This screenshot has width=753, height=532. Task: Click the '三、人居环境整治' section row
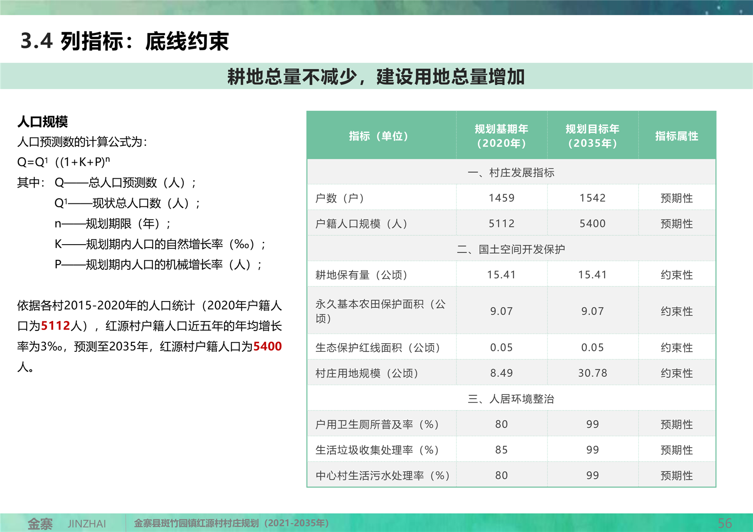tap(511, 399)
